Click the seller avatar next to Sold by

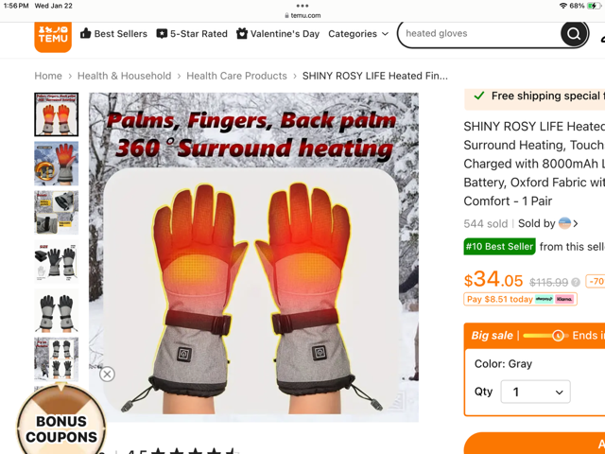pos(564,223)
